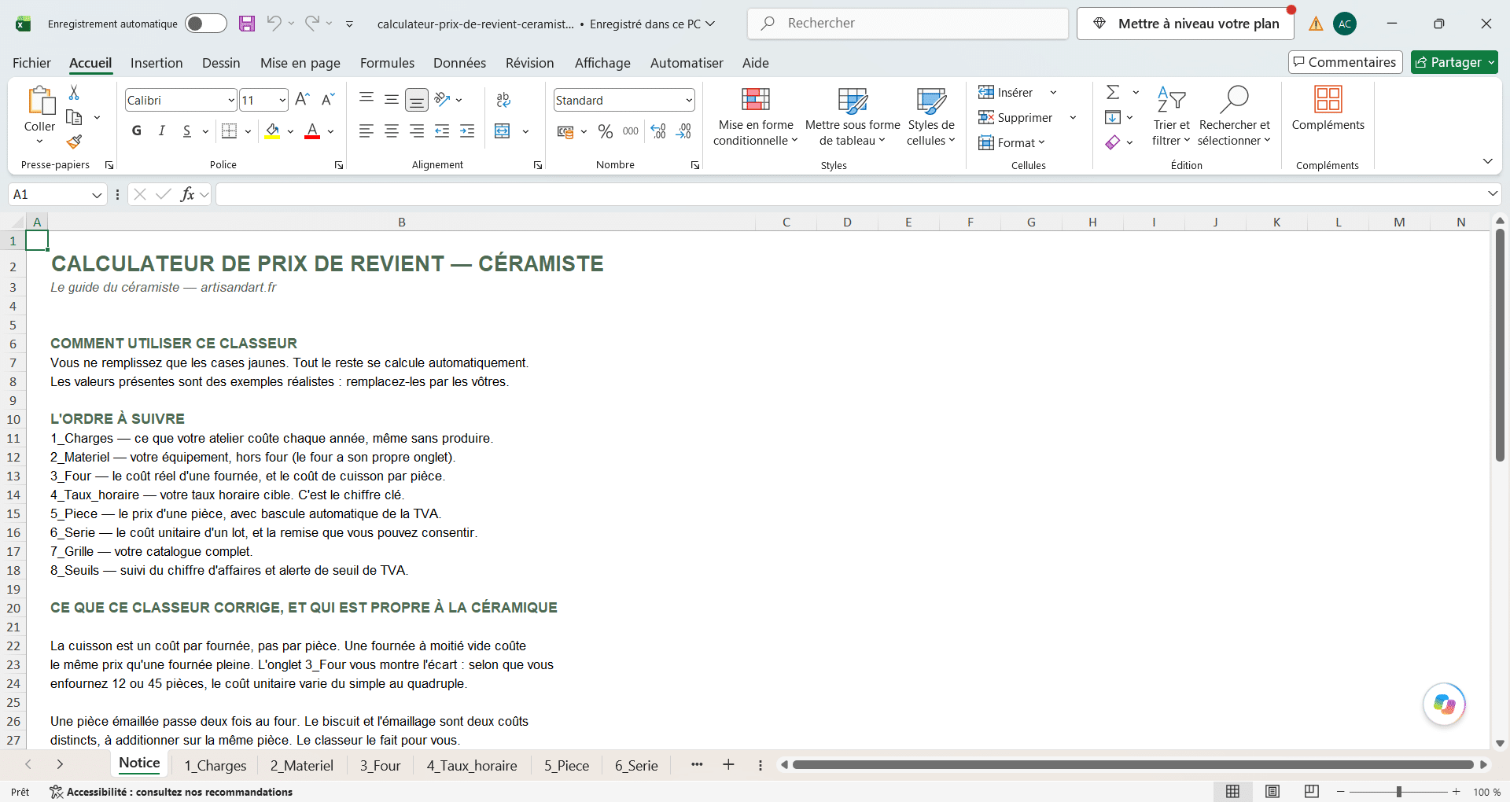Expand Styles de cellules menu
Screen dimensions: 1510x802
pos(931,116)
